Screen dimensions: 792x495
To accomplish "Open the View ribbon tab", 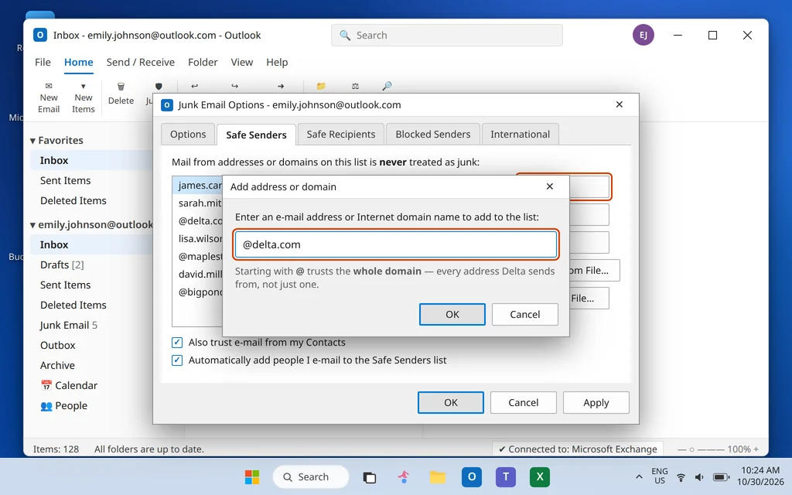I will point(242,62).
